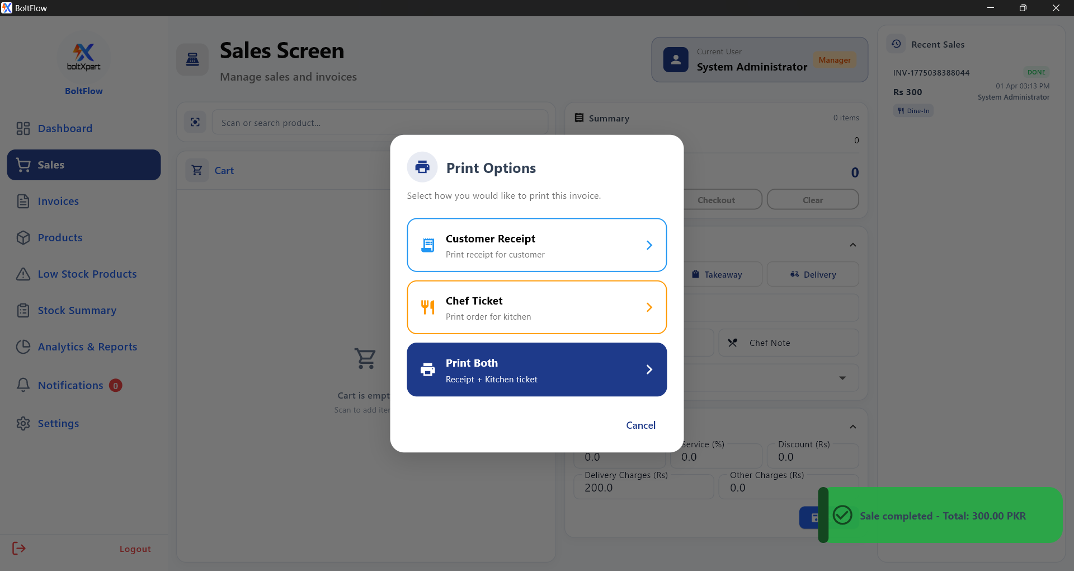The image size is (1074, 571).
Task: Click the BoltXpert logo in sidebar
Action: point(84,56)
